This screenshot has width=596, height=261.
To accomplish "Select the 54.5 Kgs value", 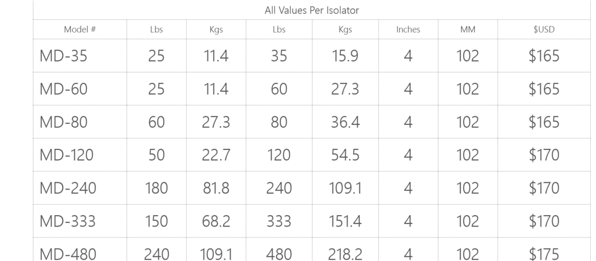I will point(345,155).
